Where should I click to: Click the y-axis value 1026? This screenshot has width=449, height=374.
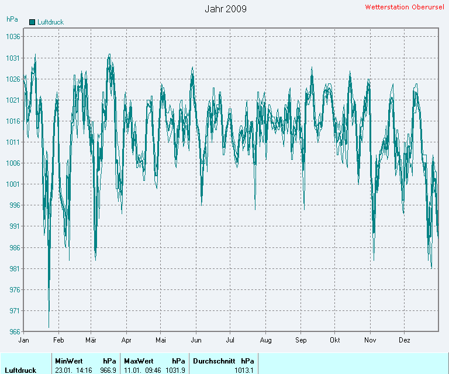coord(13,79)
